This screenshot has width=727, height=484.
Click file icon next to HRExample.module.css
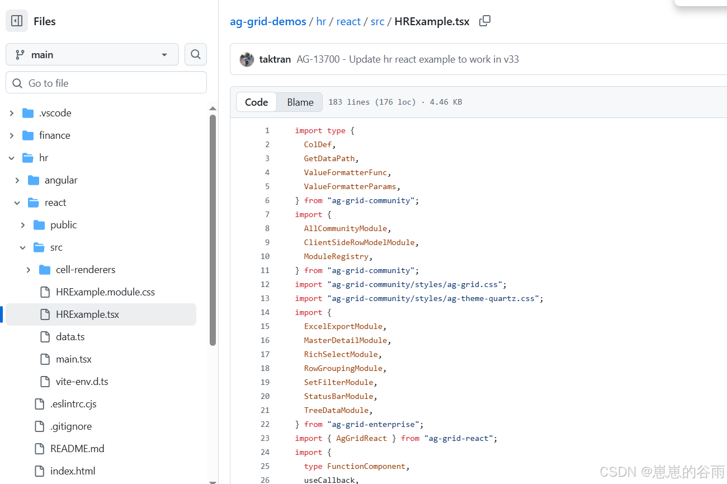pyautogui.click(x=45, y=292)
